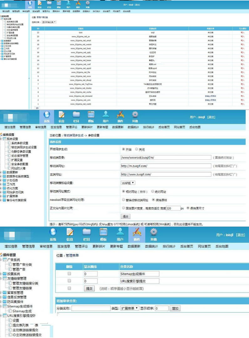This screenshot has width=249, height=338.
Task: Open the 类型 扩展菜单 dropdown
Action: click(130, 308)
